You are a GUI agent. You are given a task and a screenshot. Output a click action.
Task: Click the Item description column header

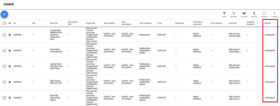[x=127, y=23]
